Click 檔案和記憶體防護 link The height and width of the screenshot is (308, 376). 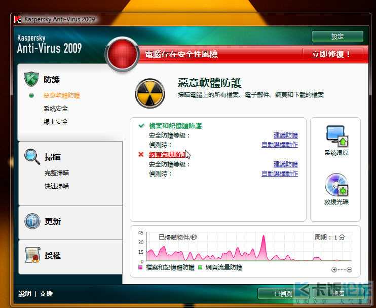tap(175, 126)
